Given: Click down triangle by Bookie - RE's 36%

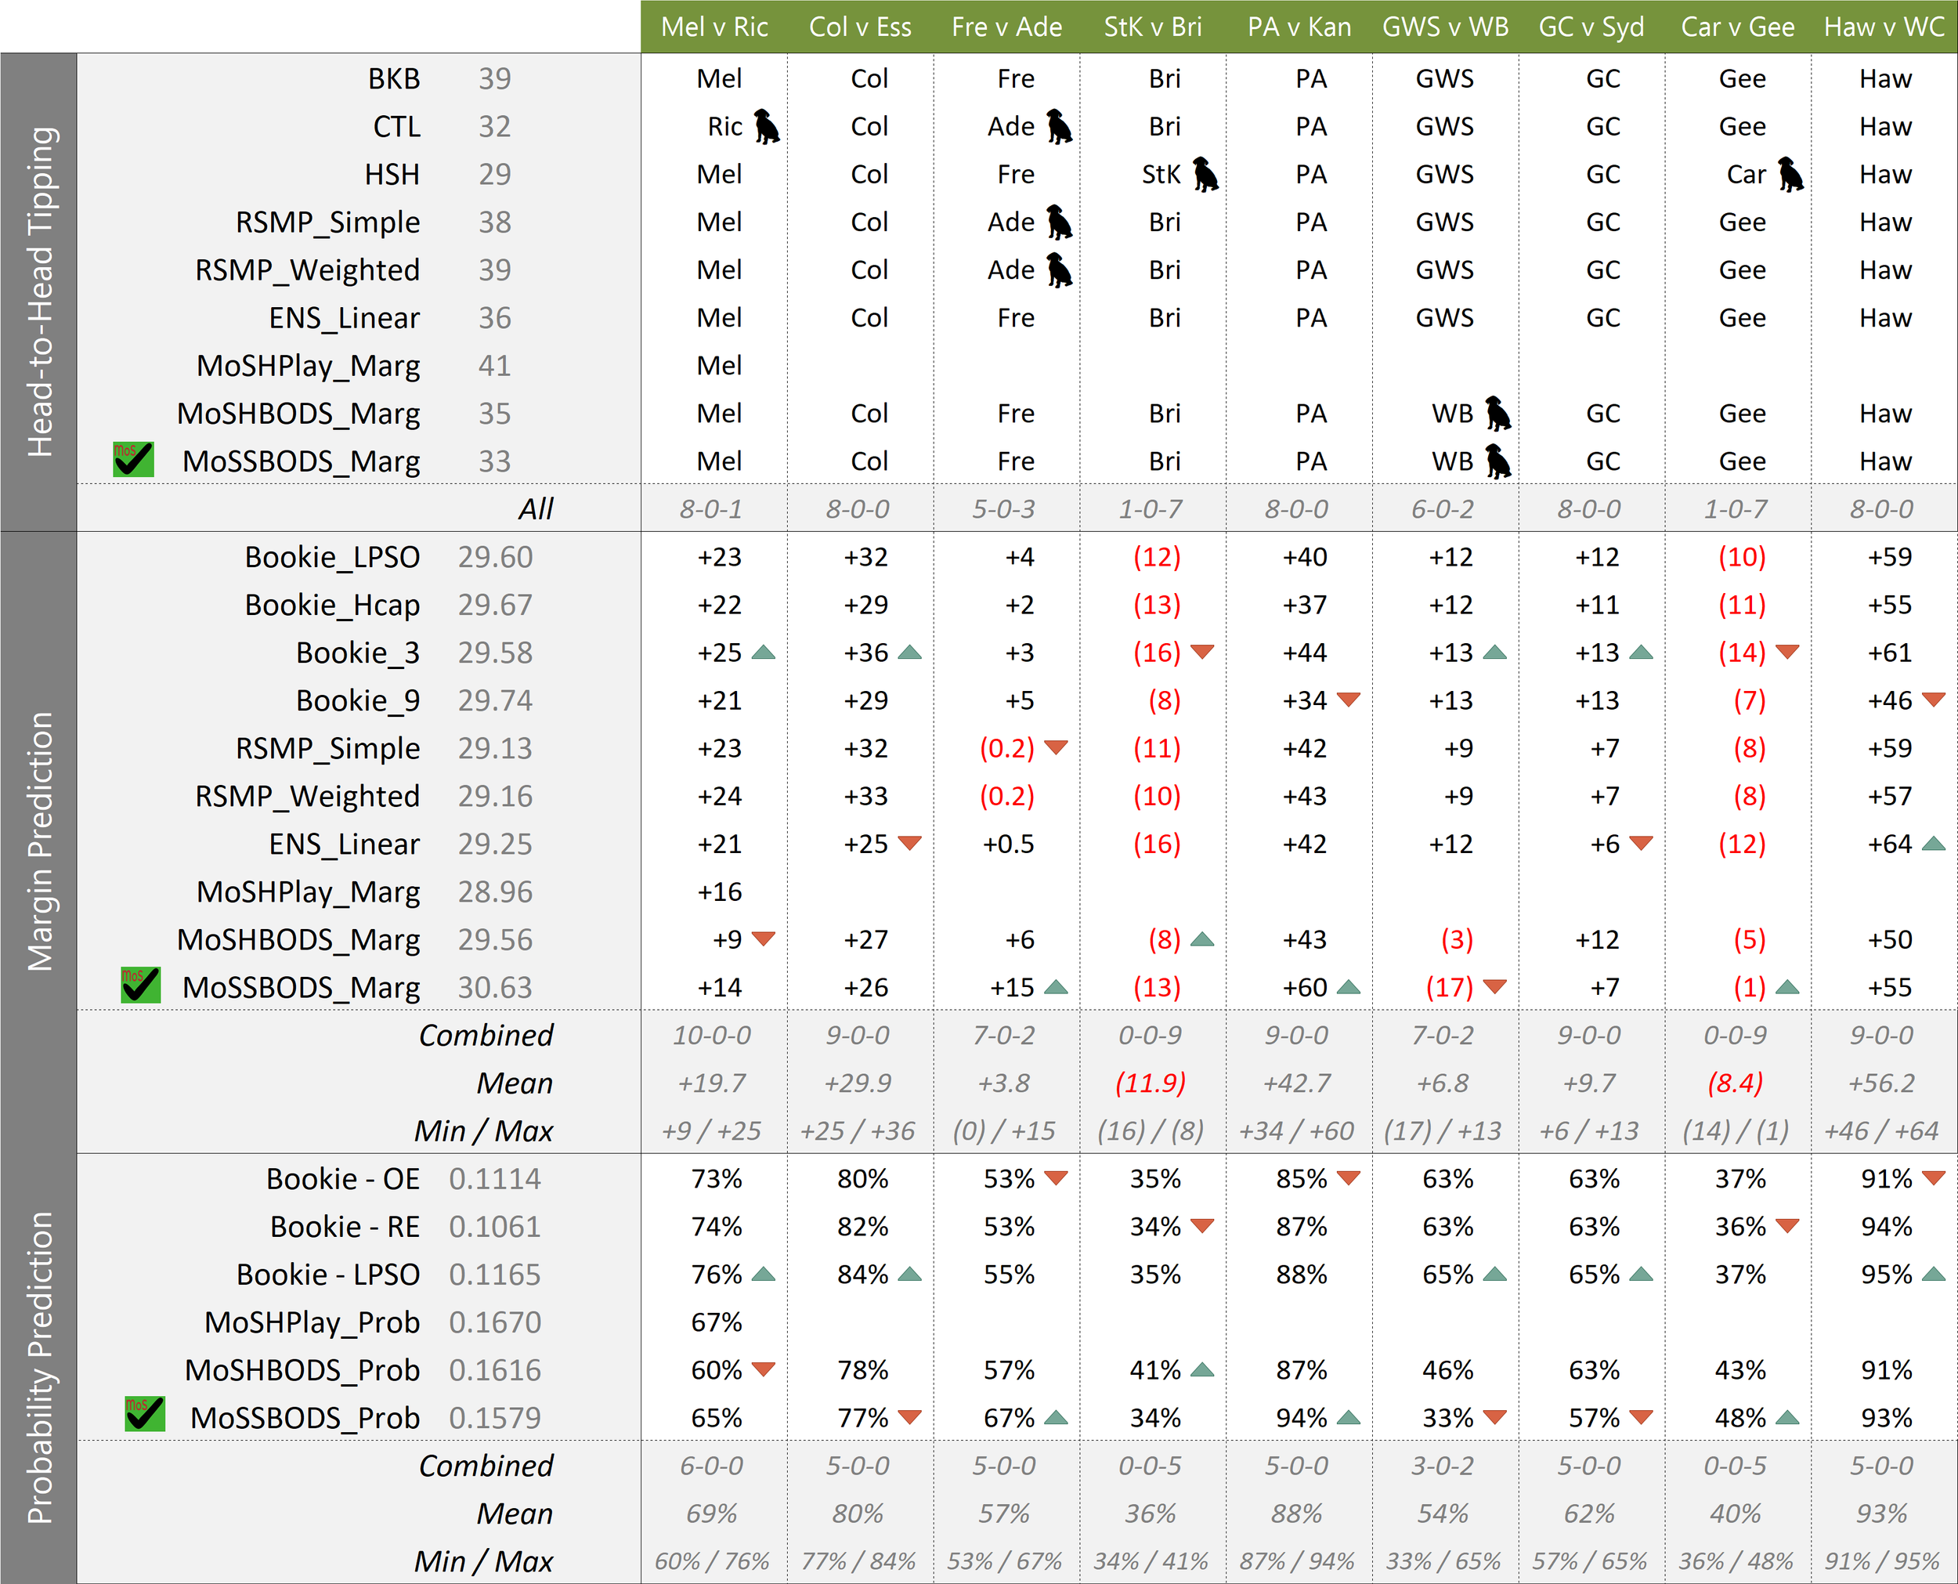Looking at the screenshot, I should point(1787,1226).
